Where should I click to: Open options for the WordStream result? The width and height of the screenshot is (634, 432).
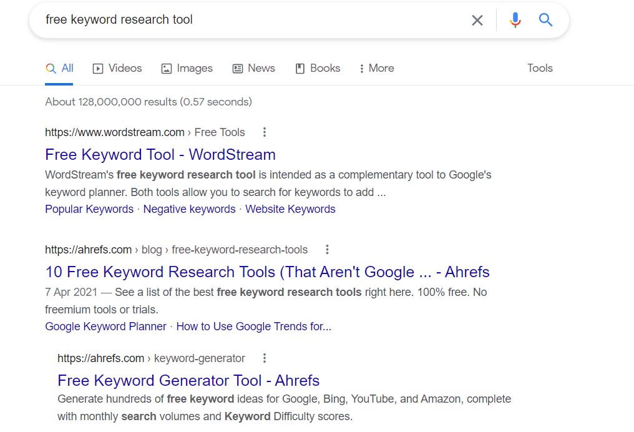pyautogui.click(x=265, y=132)
